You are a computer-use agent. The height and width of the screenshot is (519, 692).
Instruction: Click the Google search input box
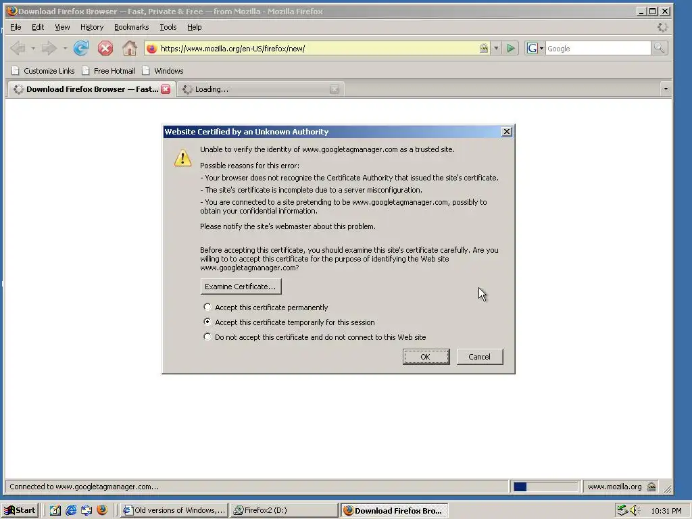[x=598, y=49]
